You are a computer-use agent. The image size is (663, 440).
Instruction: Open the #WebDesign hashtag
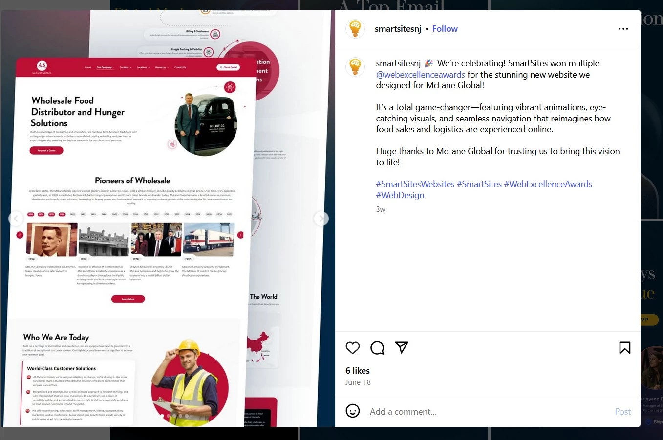400,195
